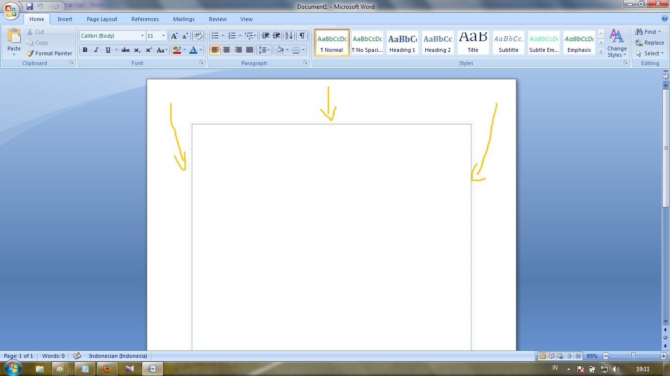
Task: Switch to Review tab
Action: (x=218, y=19)
